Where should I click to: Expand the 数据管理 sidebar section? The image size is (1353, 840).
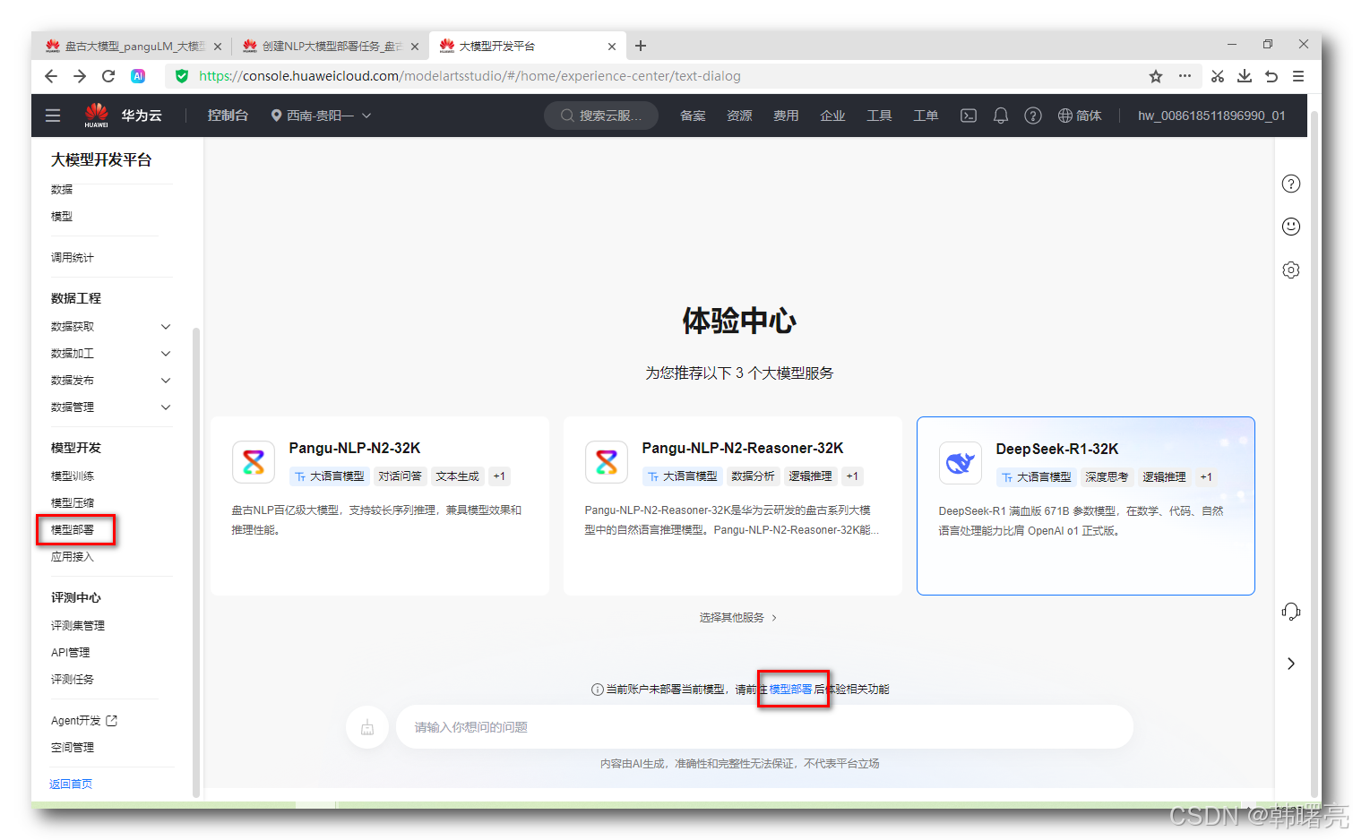coord(166,407)
